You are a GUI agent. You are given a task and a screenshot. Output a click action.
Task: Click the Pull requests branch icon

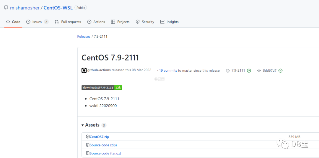click(x=57, y=22)
